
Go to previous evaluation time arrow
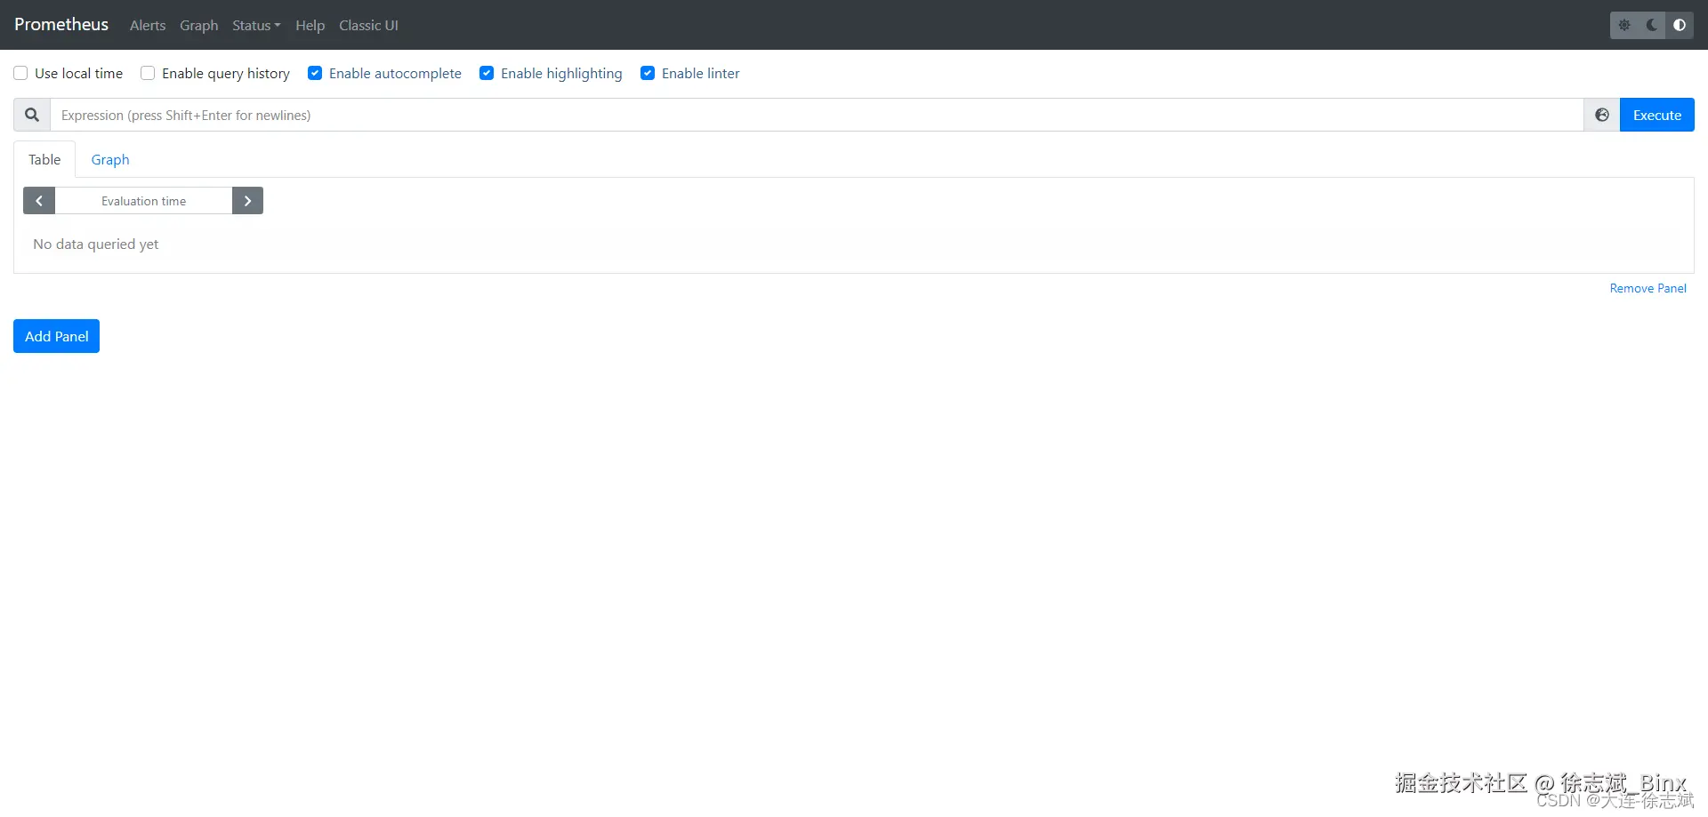tap(39, 201)
